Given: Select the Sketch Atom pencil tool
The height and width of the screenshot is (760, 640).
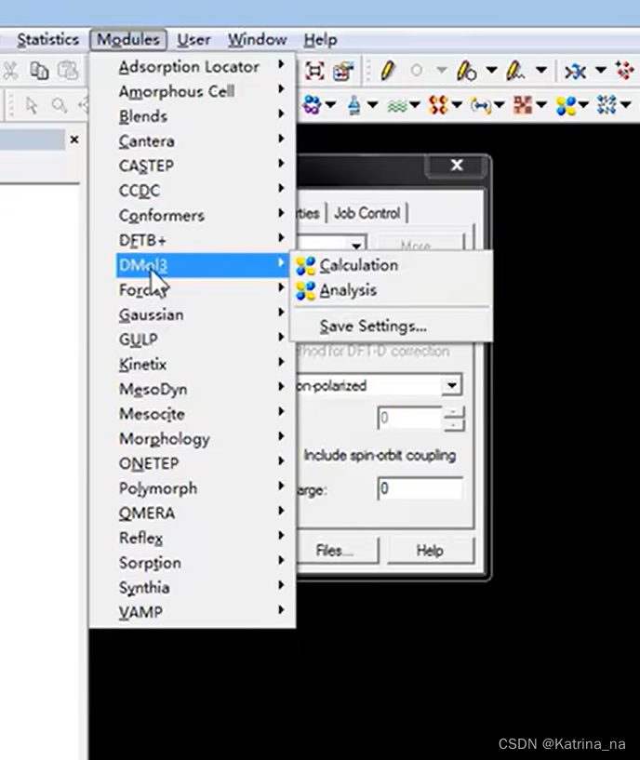Looking at the screenshot, I should (387, 71).
